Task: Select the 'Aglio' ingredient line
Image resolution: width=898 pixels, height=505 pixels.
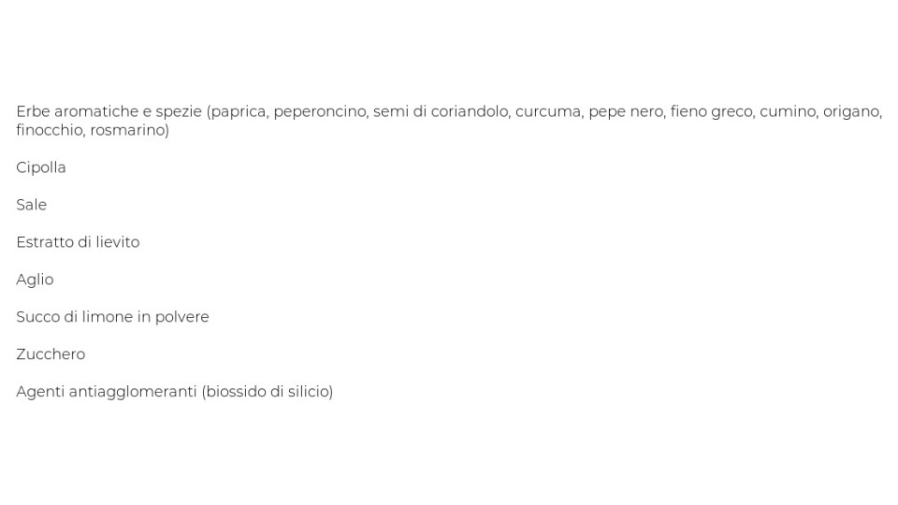Action: tap(35, 280)
